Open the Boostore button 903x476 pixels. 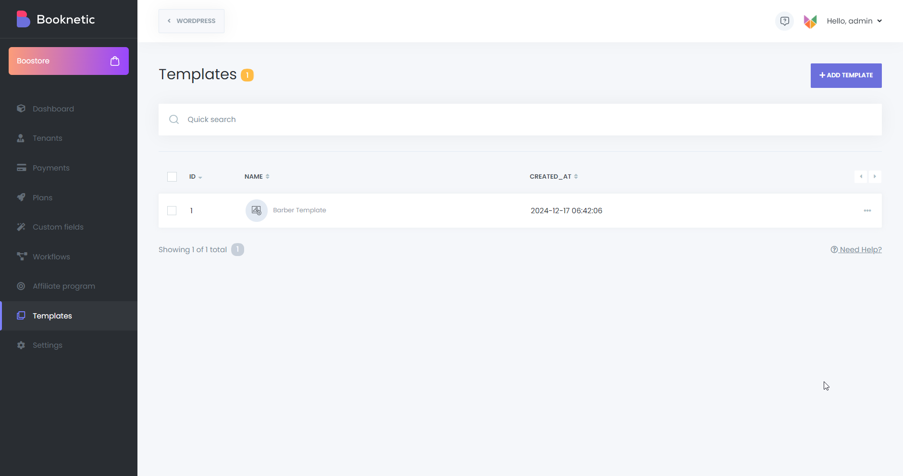(69, 61)
